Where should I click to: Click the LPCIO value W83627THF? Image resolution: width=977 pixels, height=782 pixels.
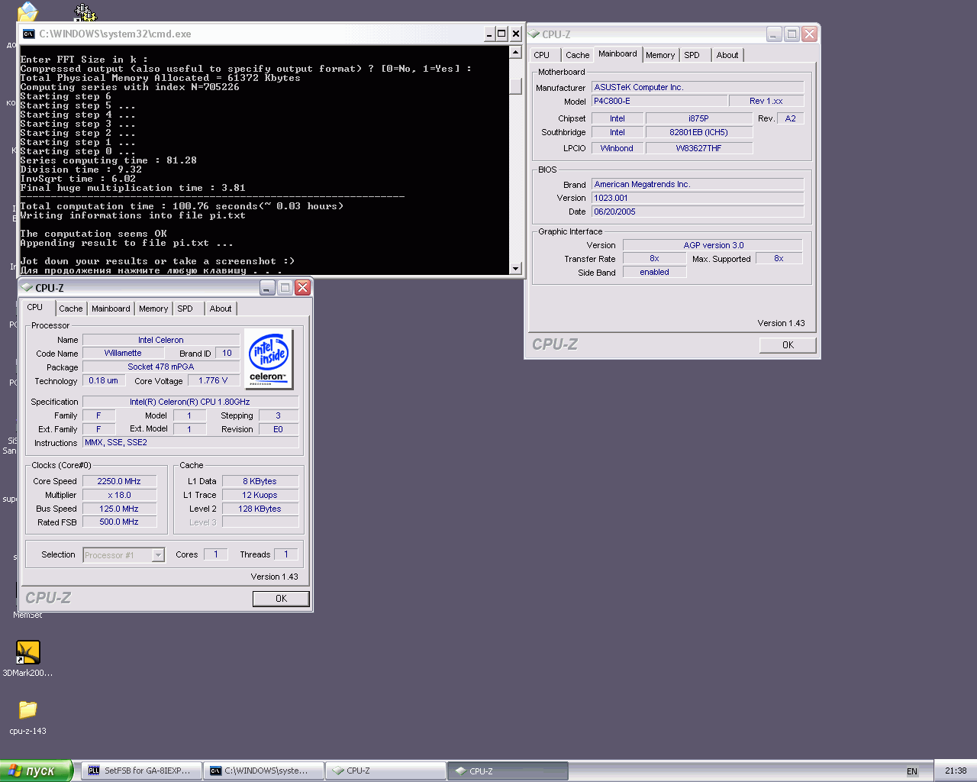point(698,148)
